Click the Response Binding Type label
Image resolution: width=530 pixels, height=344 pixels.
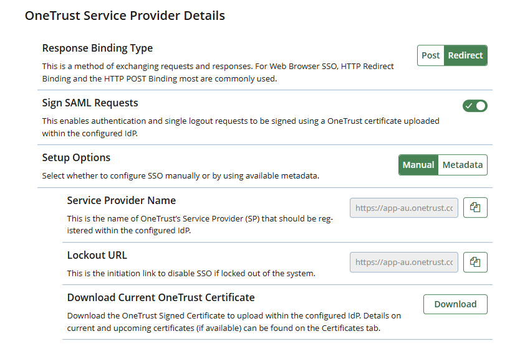point(97,49)
